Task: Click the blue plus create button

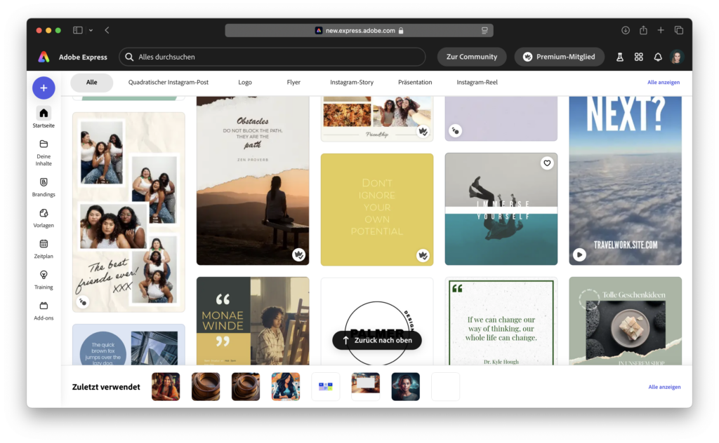Action: (44, 88)
